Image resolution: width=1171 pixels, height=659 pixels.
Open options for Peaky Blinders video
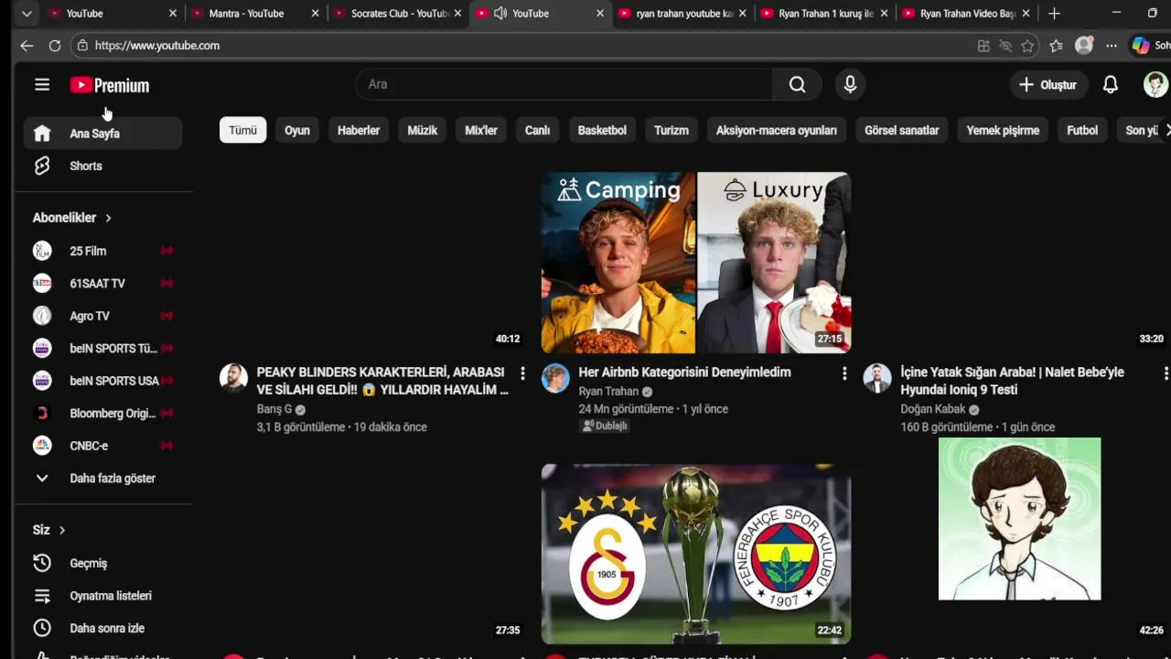pyautogui.click(x=522, y=373)
